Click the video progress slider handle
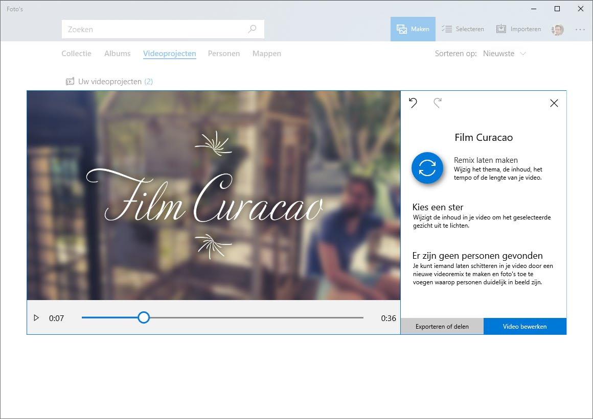593x419 pixels. click(x=144, y=317)
